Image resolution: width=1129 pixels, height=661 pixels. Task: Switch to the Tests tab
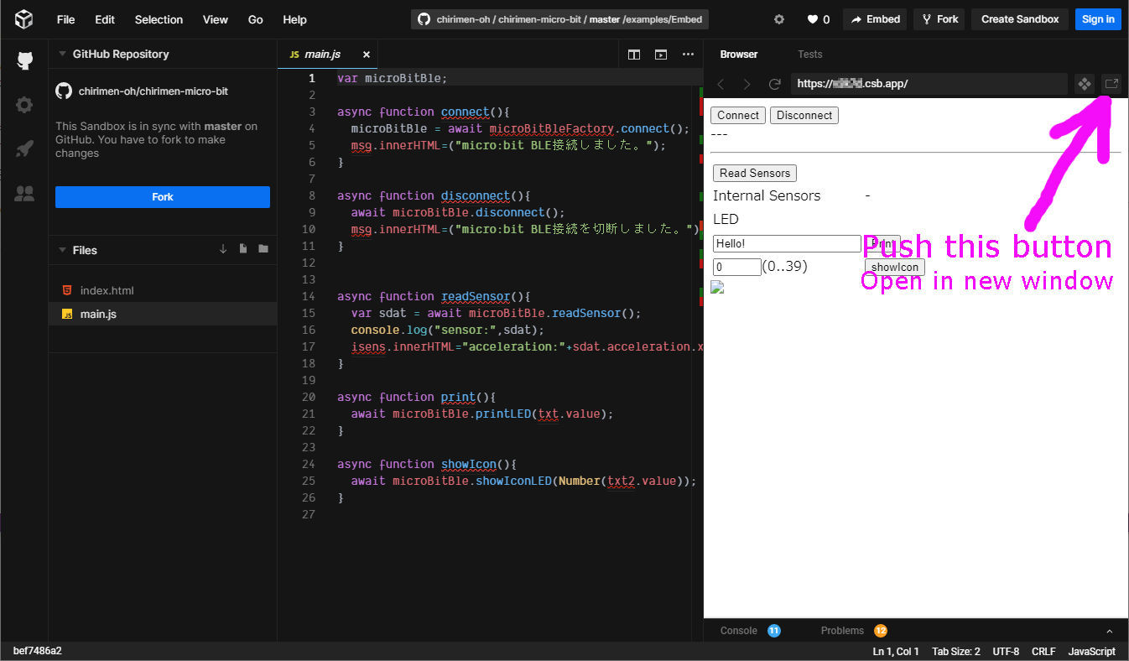[x=810, y=54]
